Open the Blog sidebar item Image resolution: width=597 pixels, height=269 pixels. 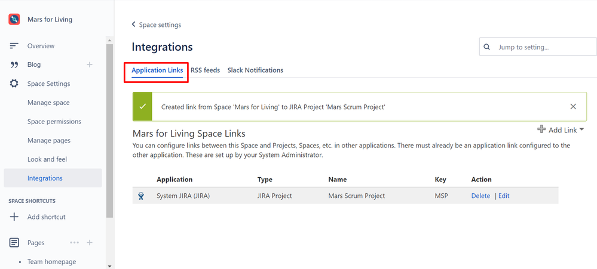[x=34, y=64]
